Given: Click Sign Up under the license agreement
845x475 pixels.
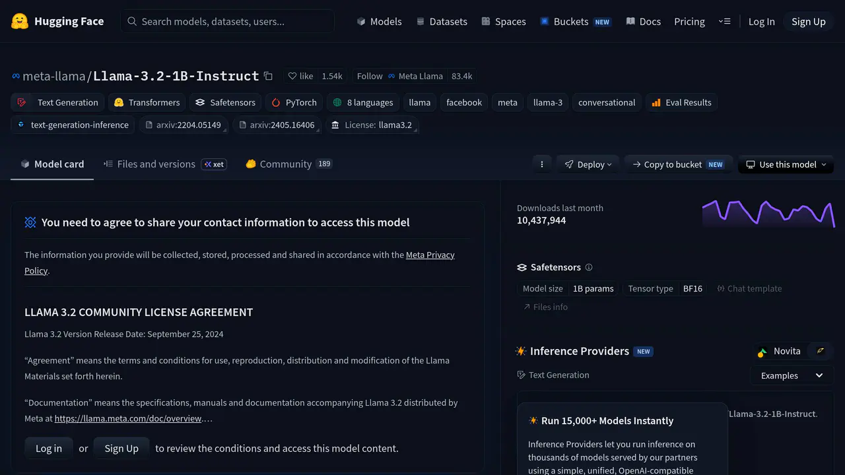Looking at the screenshot, I should [121, 449].
